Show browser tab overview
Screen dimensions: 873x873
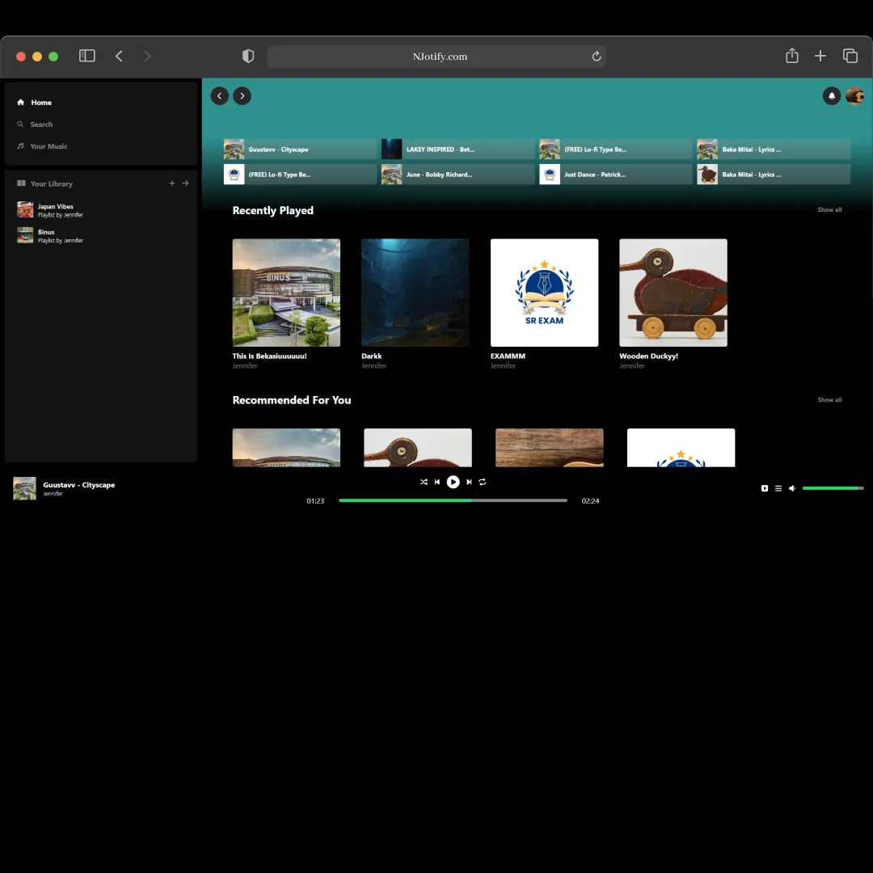point(850,56)
